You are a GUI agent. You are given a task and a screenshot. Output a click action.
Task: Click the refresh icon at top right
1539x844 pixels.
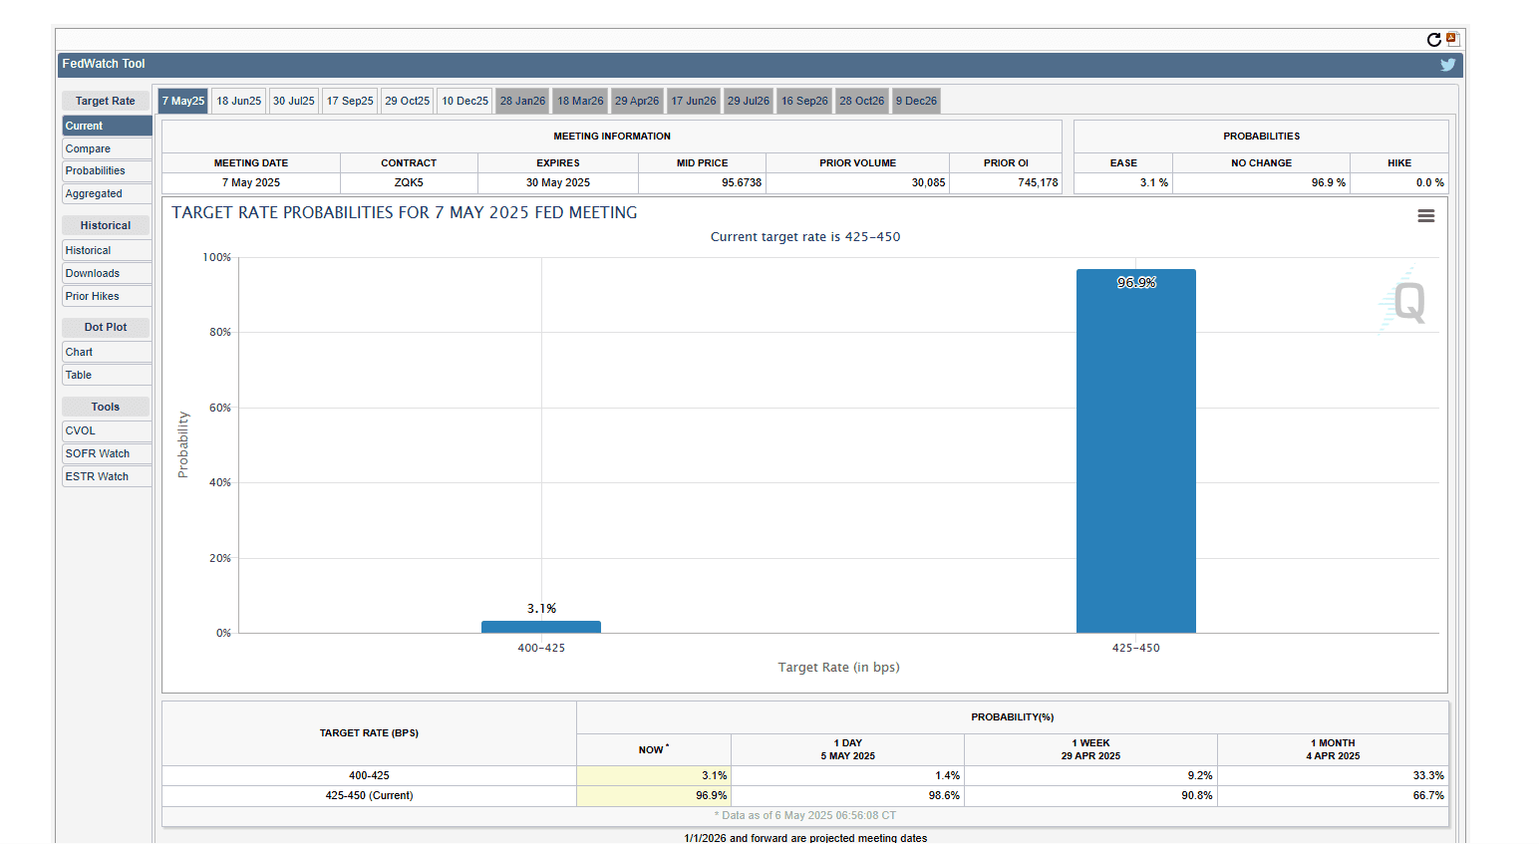[x=1433, y=40]
